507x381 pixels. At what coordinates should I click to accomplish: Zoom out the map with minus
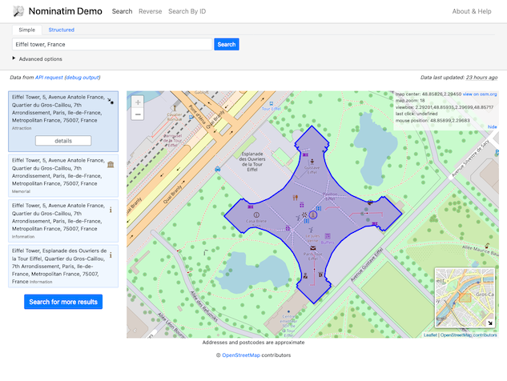pyautogui.click(x=138, y=114)
